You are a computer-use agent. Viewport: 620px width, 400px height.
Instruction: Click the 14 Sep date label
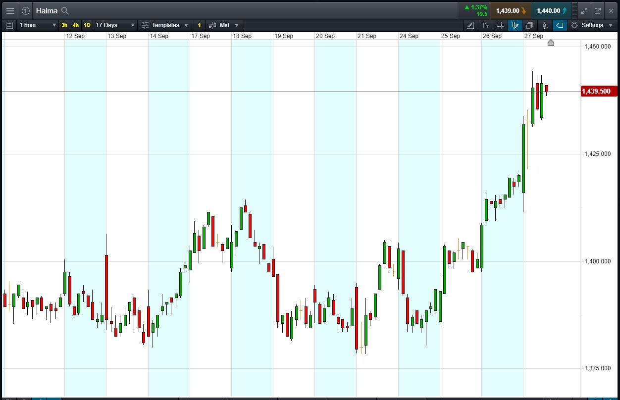tap(159, 36)
